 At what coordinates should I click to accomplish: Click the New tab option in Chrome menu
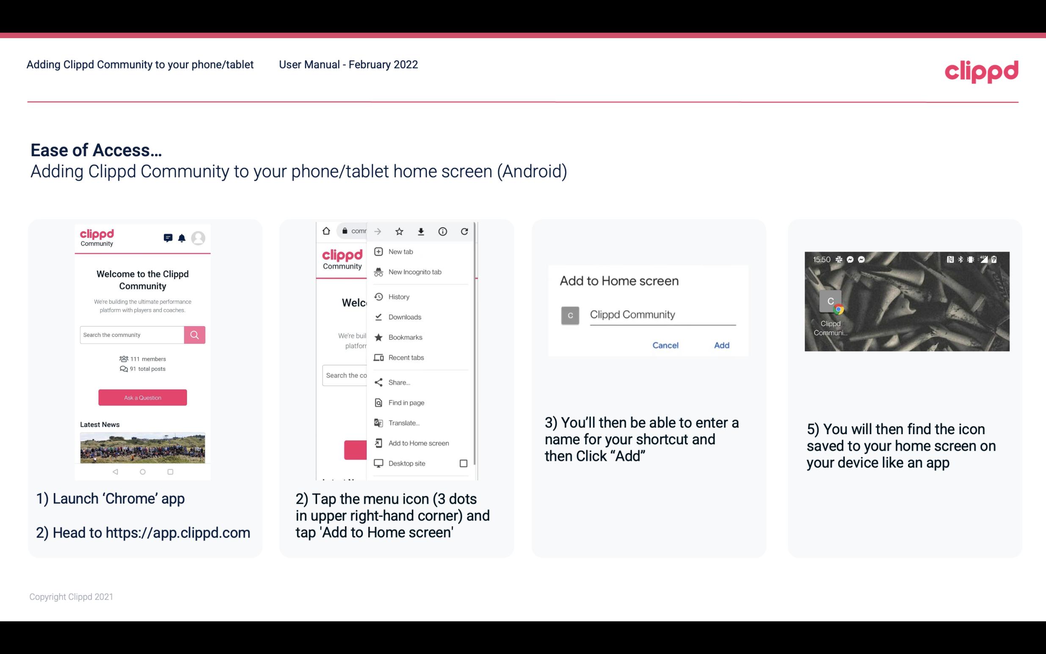coord(400,251)
